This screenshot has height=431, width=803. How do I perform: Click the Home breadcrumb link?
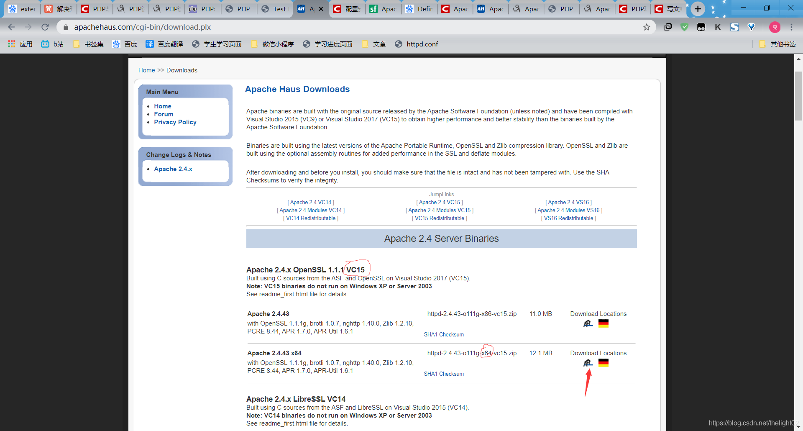(147, 70)
